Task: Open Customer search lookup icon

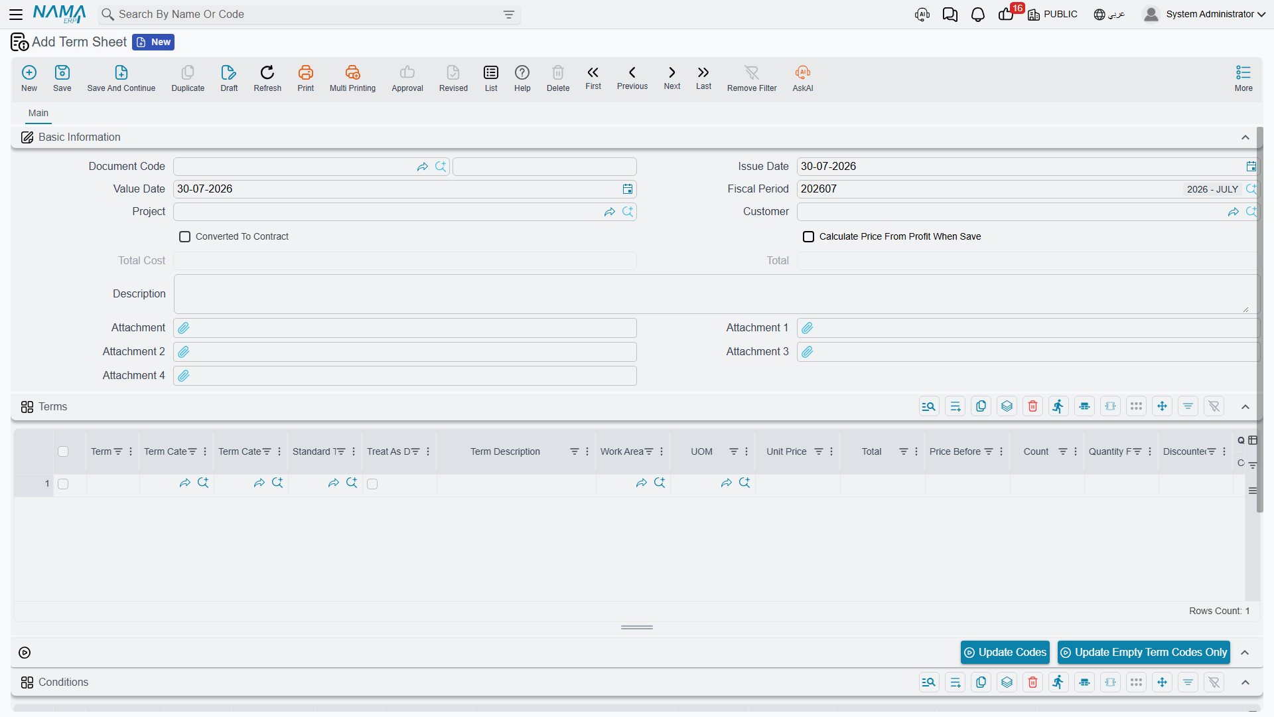Action: point(1251,212)
